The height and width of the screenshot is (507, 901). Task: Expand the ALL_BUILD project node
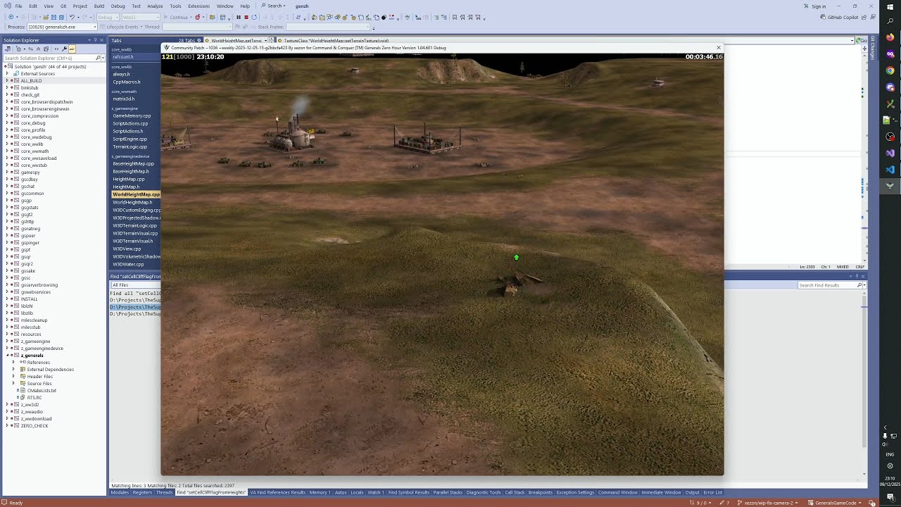(x=7, y=80)
